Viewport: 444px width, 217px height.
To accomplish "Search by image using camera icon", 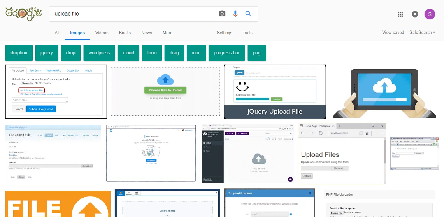I will coord(222,14).
